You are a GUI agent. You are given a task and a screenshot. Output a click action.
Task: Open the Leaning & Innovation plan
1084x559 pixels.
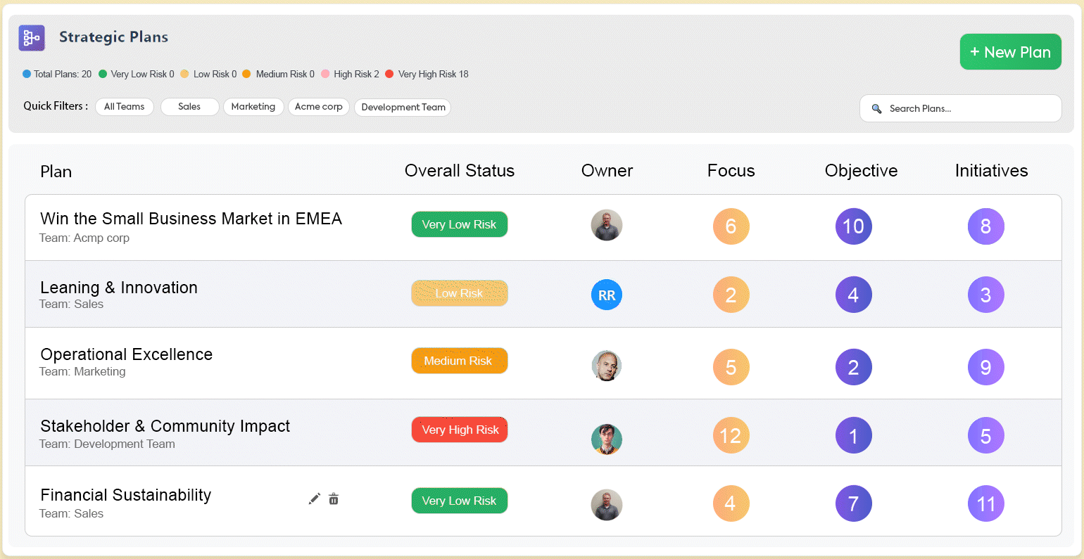tap(119, 288)
